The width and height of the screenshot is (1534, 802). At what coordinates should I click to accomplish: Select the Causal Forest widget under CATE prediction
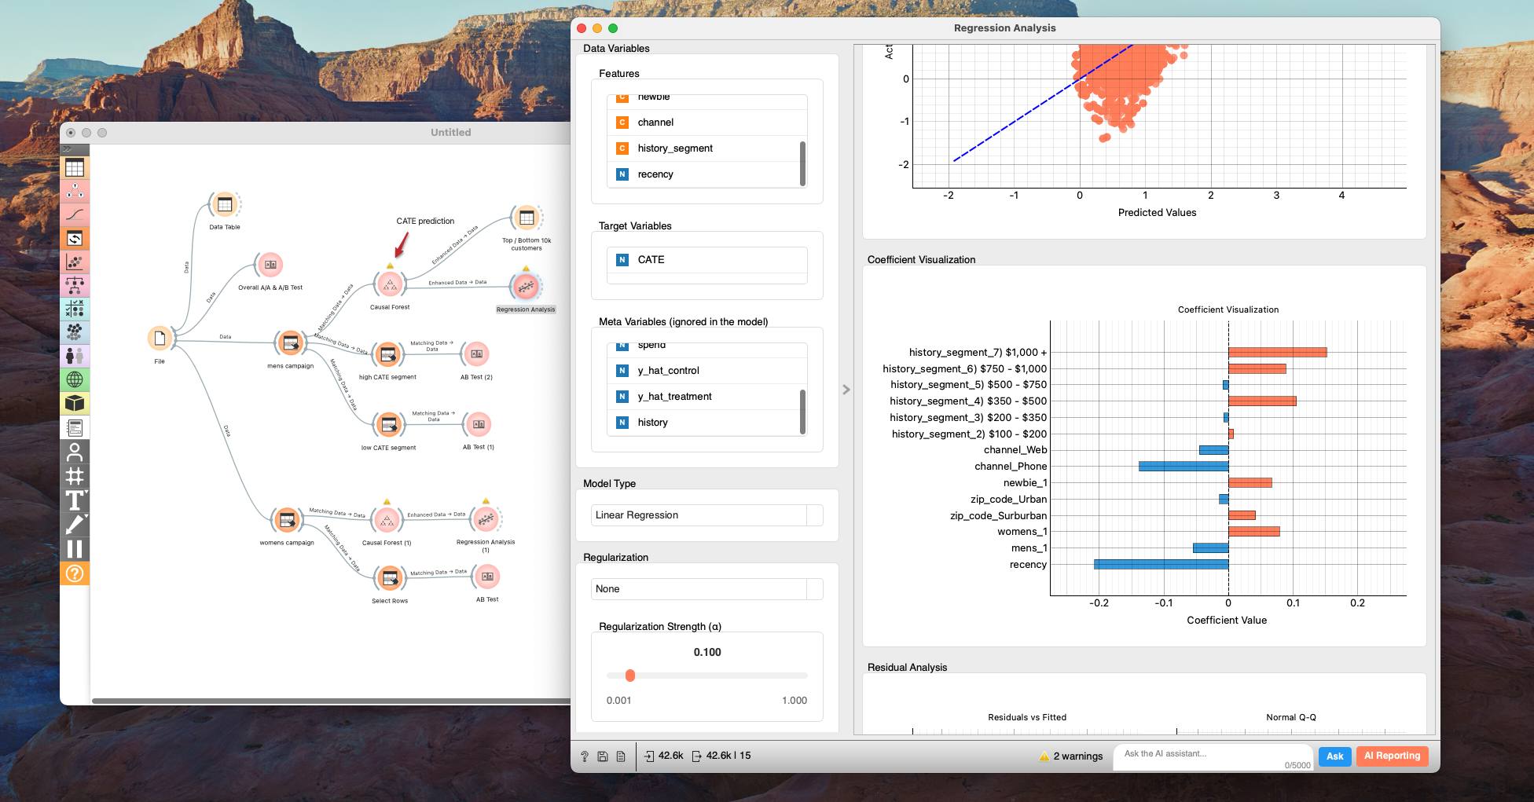[x=390, y=285]
